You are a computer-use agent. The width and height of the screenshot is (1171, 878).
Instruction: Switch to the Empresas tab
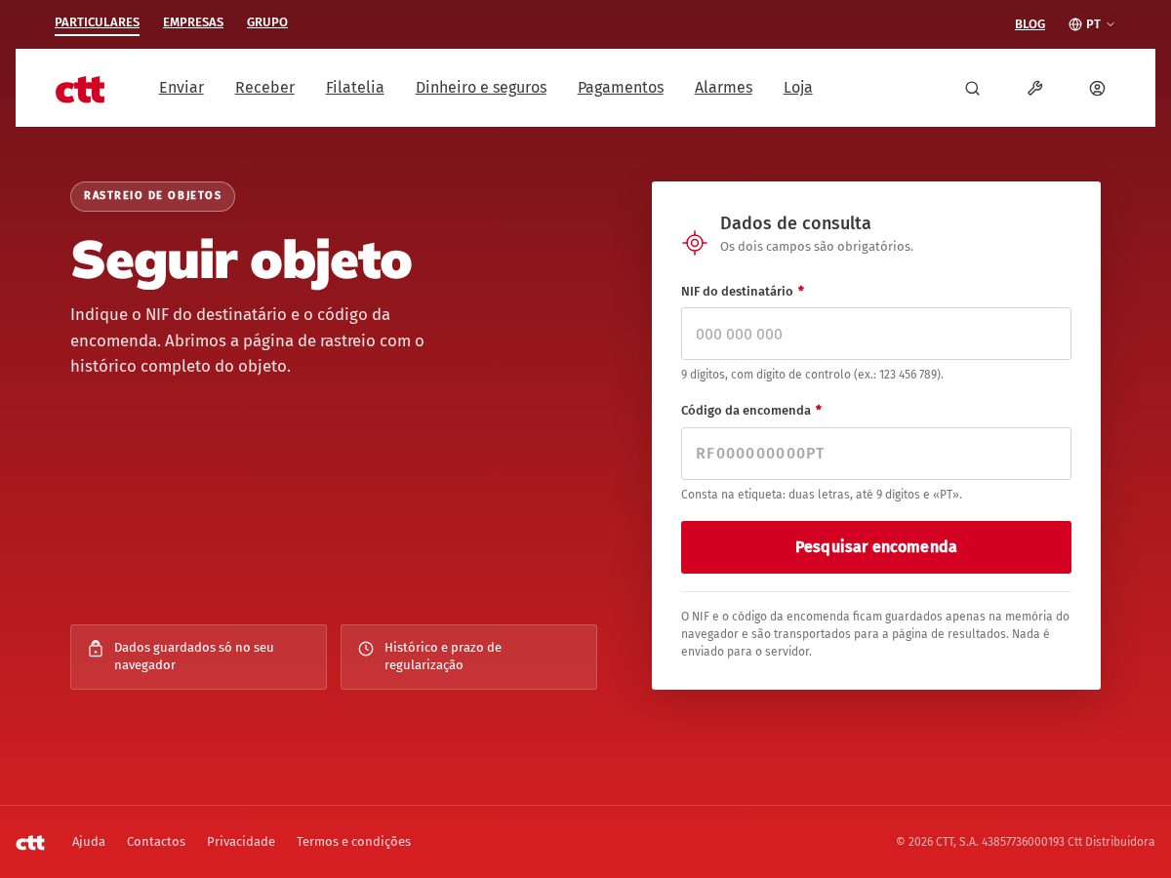pyautogui.click(x=193, y=22)
